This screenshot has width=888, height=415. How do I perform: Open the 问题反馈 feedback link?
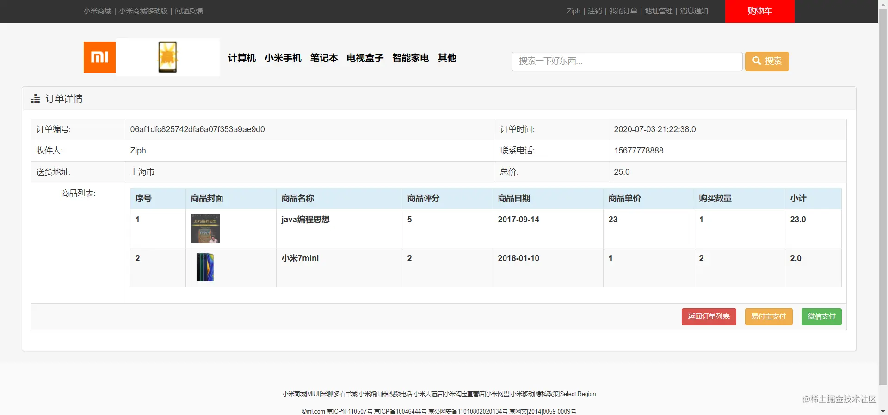189,11
